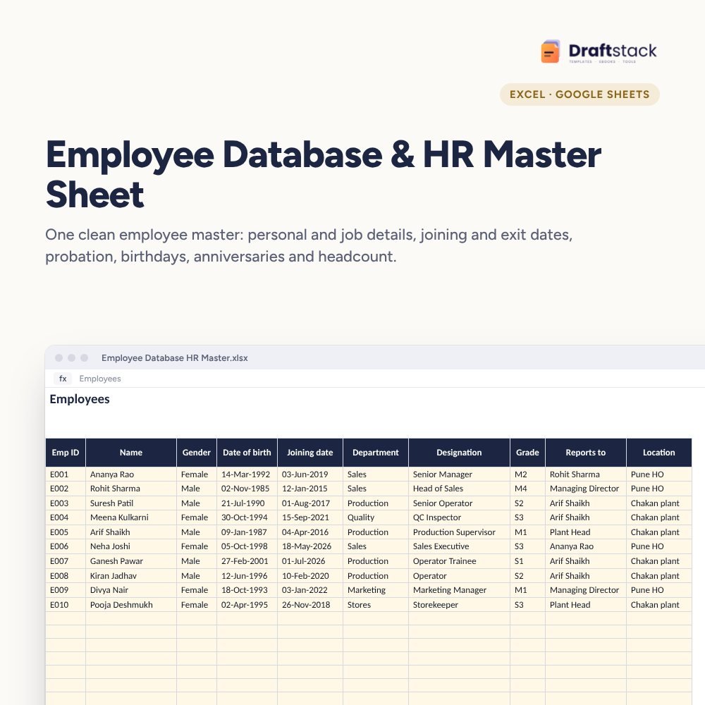705x705 pixels.
Task: Click cell E010
Action: 66,605
